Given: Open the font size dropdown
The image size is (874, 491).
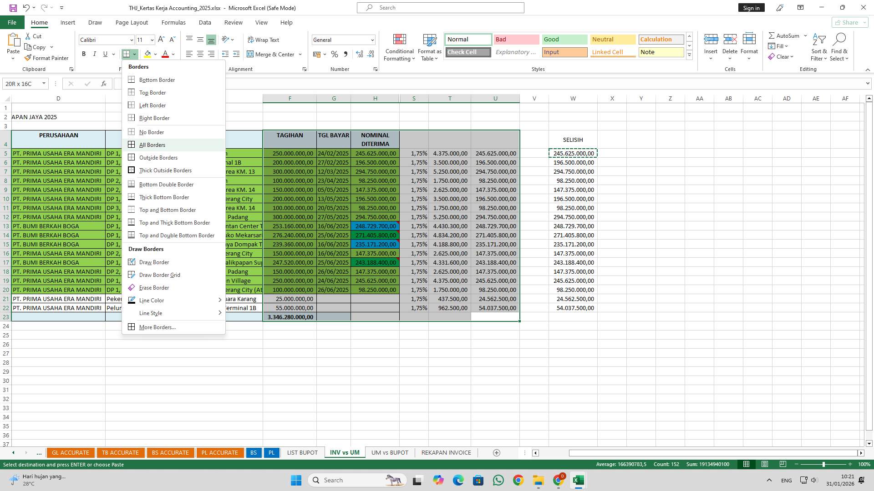Looking at the screenshot, I should [151, 40].
